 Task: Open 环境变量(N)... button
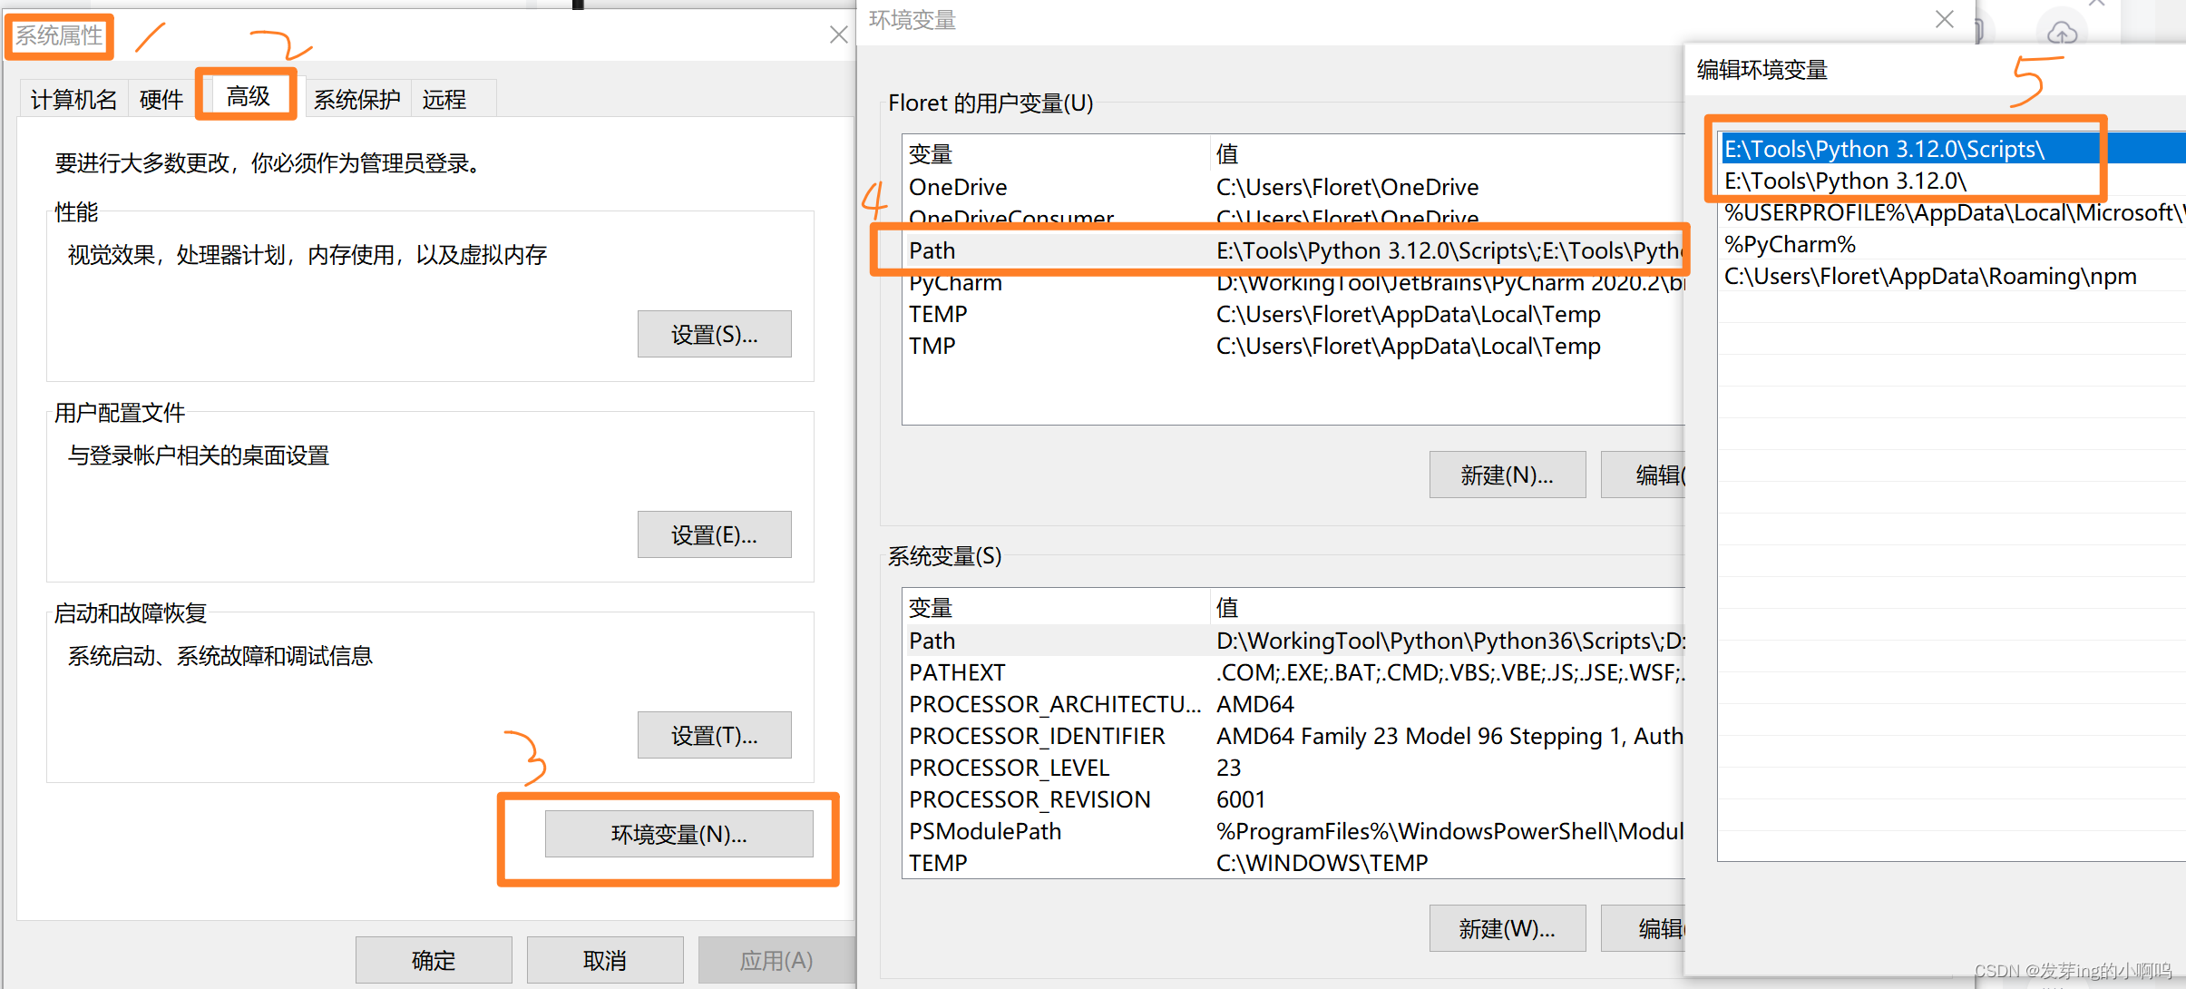pyautogui.click(x=678, y=834)
